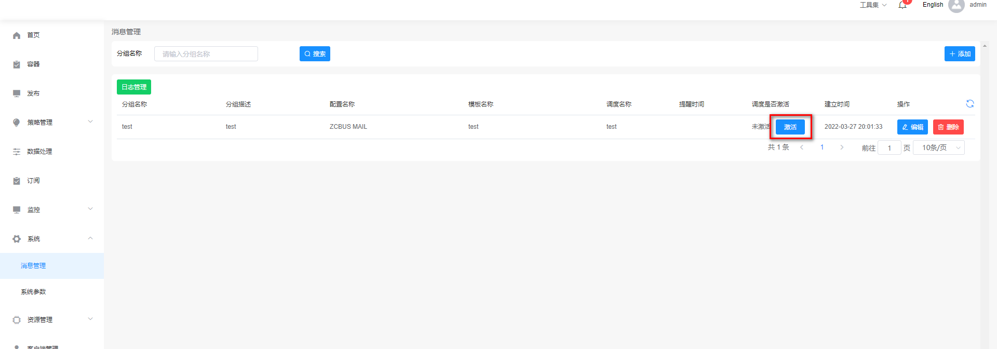Click the ZCBUS MAIL cell
The height and width of the screenshot is (349, 997).
click(348, 127)
